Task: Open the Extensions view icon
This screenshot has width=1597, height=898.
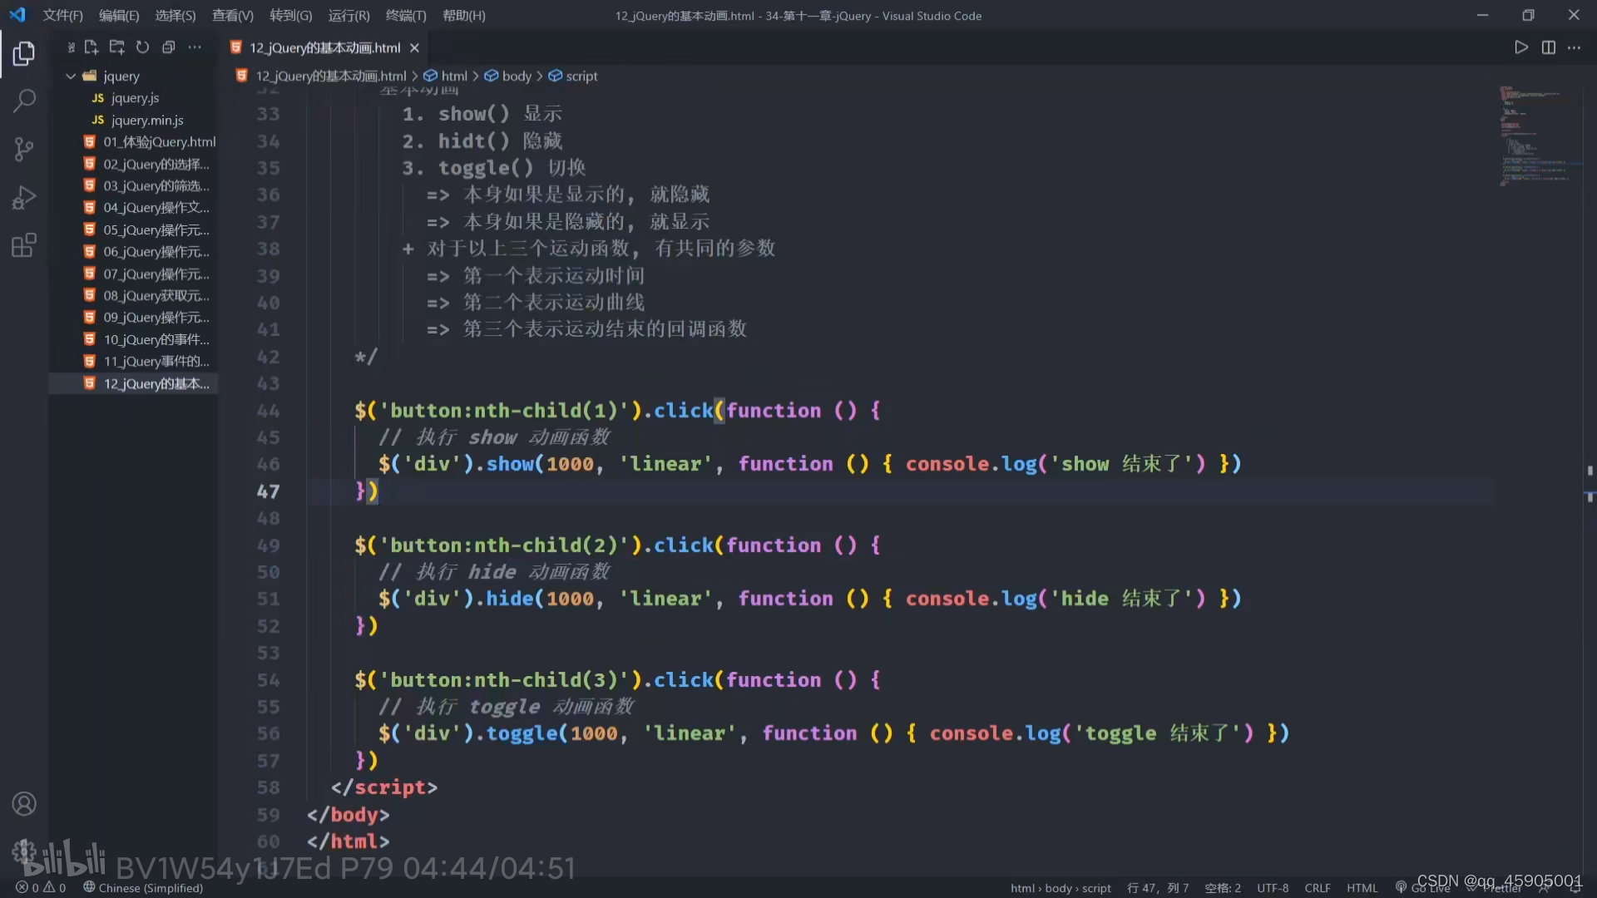Action: pyautogui.click(x=24, y=245)
